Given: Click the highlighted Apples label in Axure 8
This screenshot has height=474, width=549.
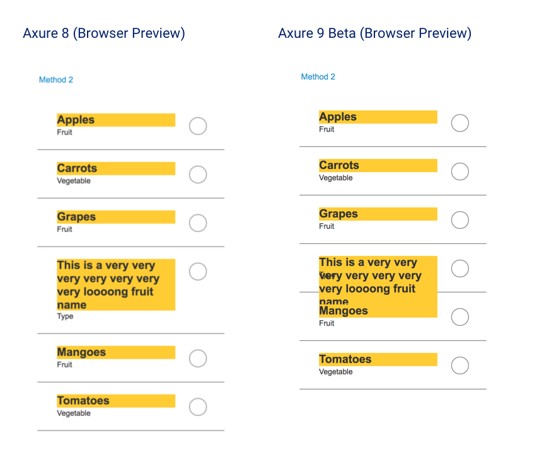Looking at the screenshot, I should (115, 120).
